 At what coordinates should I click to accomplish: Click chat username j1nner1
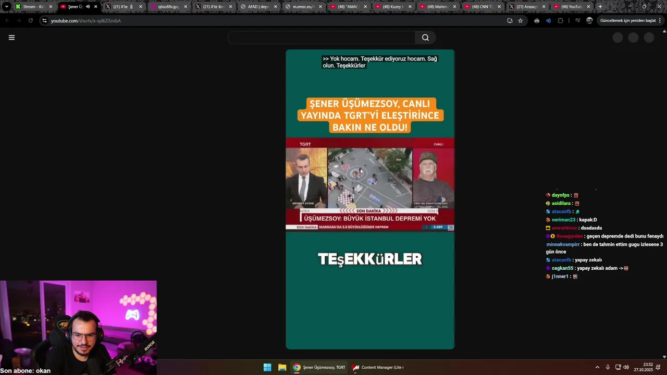(560, 277)
